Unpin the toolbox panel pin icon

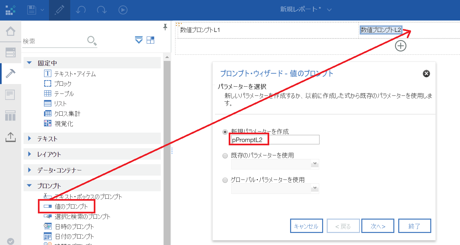165,27
